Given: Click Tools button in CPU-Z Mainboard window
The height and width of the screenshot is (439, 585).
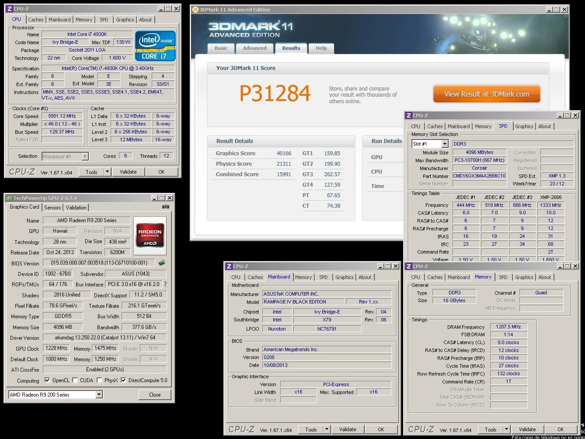Looking at the screenshot, I should pos(311,429).
